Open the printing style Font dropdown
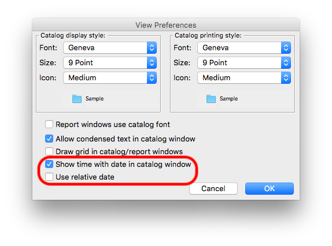Image resolution: width=332 pixels, height=246 pixels. click(x=244, y=48)
